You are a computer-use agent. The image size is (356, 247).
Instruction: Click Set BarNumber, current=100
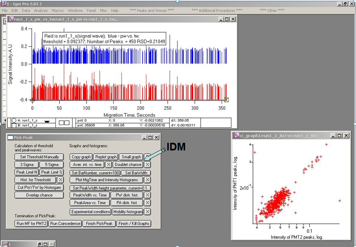[x=95, y=173]
